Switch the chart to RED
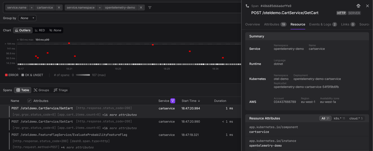Screen dimensions: 373x151 point(40,30)
